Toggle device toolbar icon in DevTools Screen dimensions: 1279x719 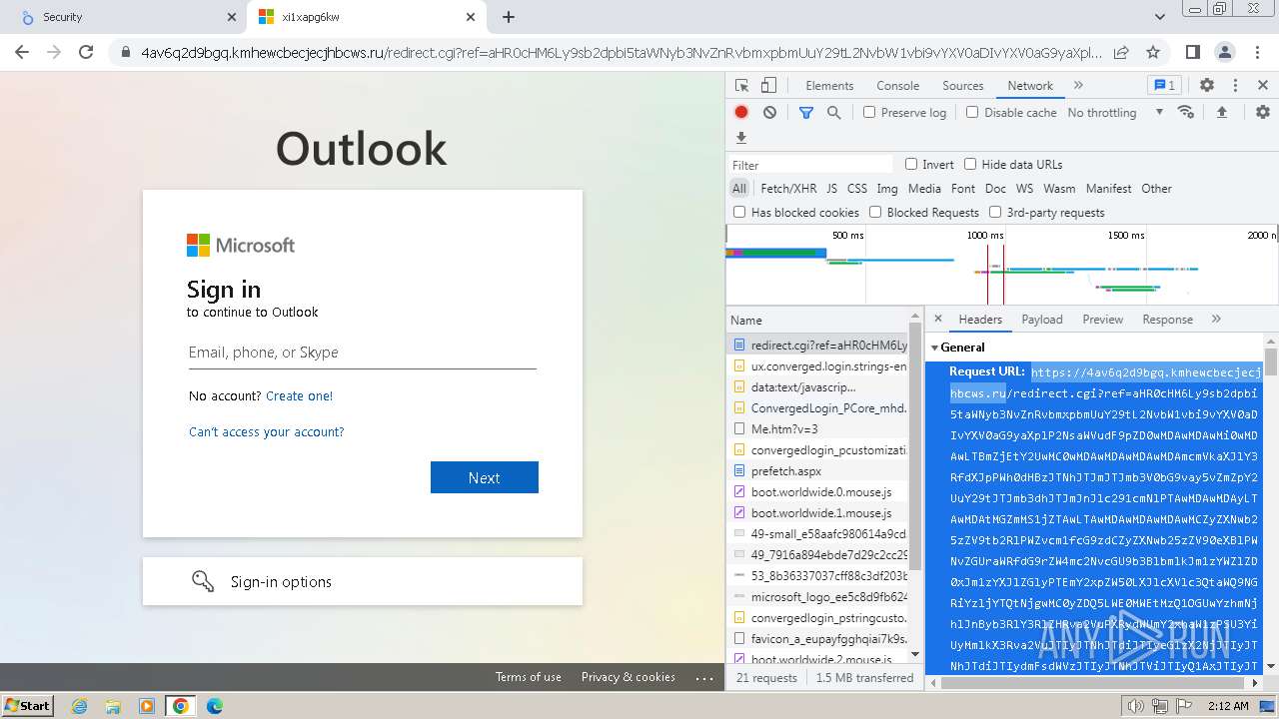click(768, 86)
